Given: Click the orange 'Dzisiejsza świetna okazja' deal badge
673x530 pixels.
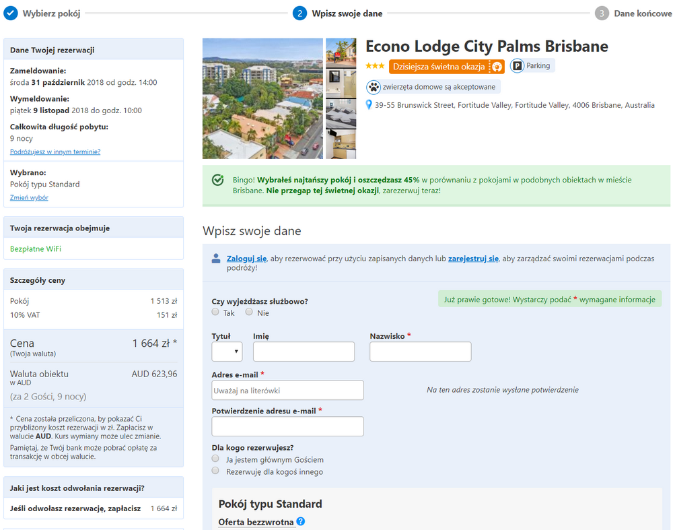Looking at the screenshot, I should [441, 67].
